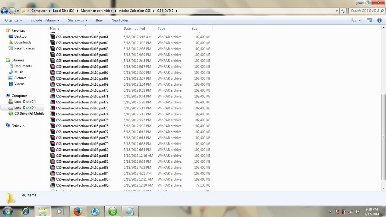386x217 pixels.
Task: Select Mentahan edit video breadcrumb segment
Action: click(x=96, y=11)
